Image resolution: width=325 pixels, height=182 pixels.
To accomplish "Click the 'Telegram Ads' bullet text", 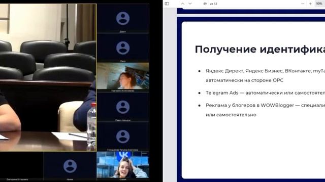I will point(265,93).
